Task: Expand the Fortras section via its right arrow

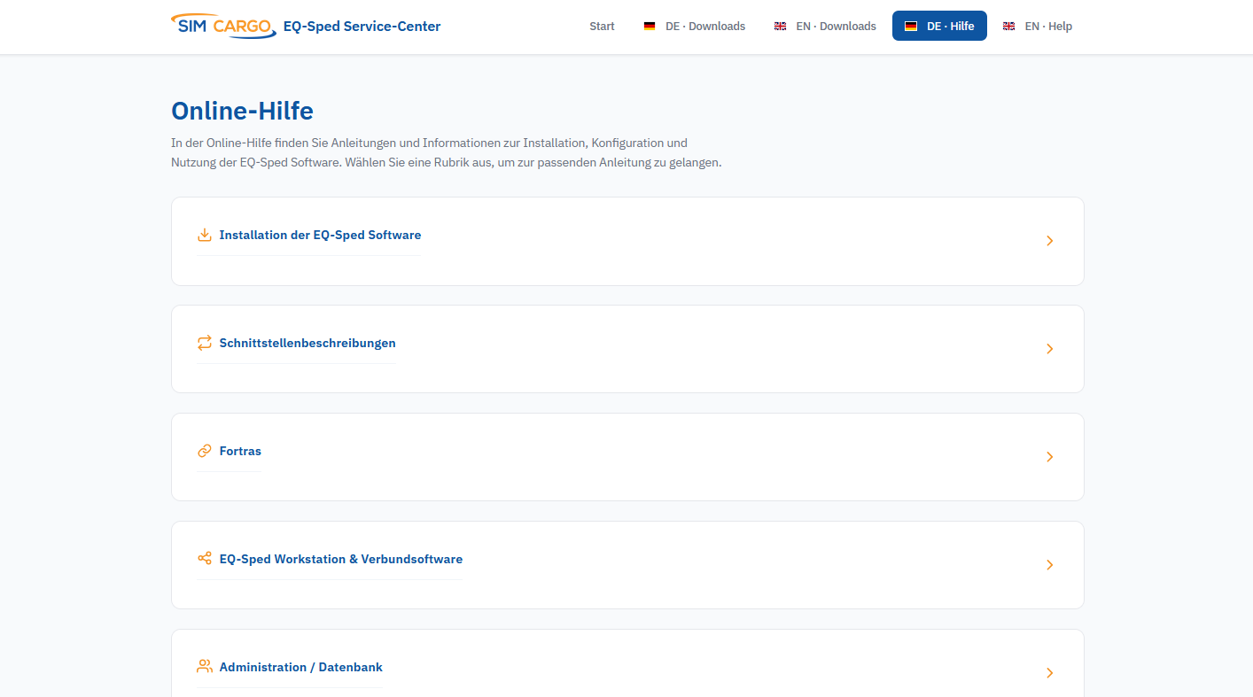Action: 1050,457
